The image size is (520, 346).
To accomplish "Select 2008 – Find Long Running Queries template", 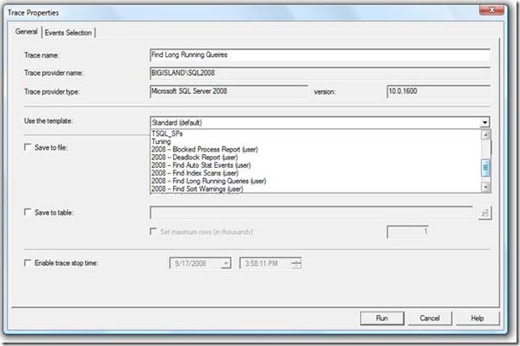I will pyautogui.click(x=208, y=181).
